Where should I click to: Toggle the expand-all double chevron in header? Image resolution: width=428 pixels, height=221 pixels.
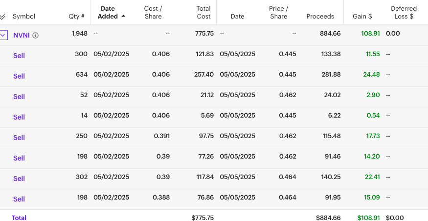3,17
